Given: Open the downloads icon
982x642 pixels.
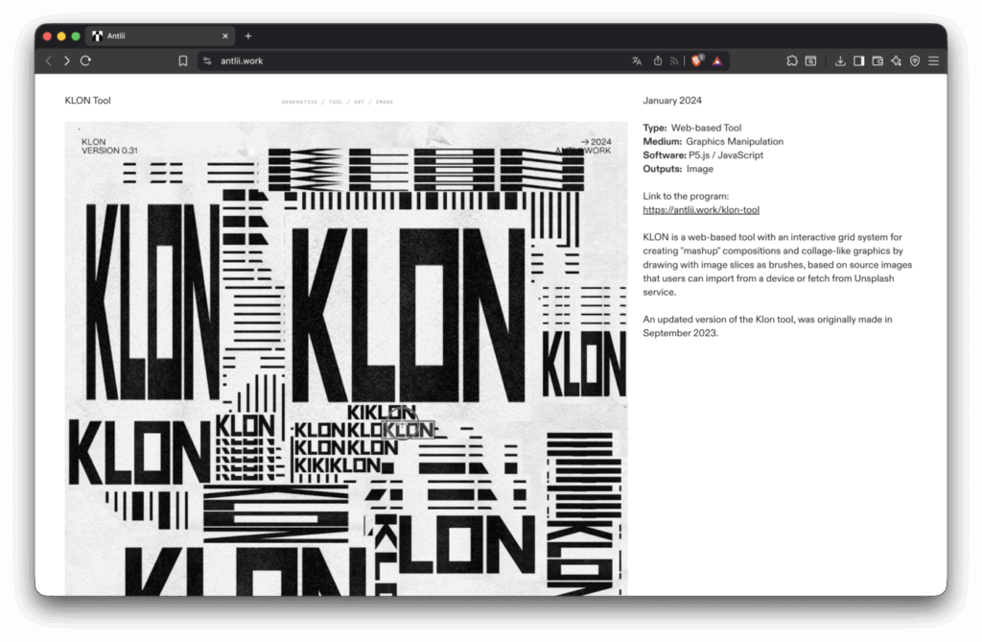Looking at the screenshot, I should [840, 60].
